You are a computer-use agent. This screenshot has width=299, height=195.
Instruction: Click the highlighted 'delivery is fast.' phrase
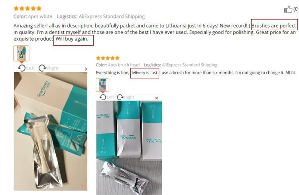(x=144, y=72)
